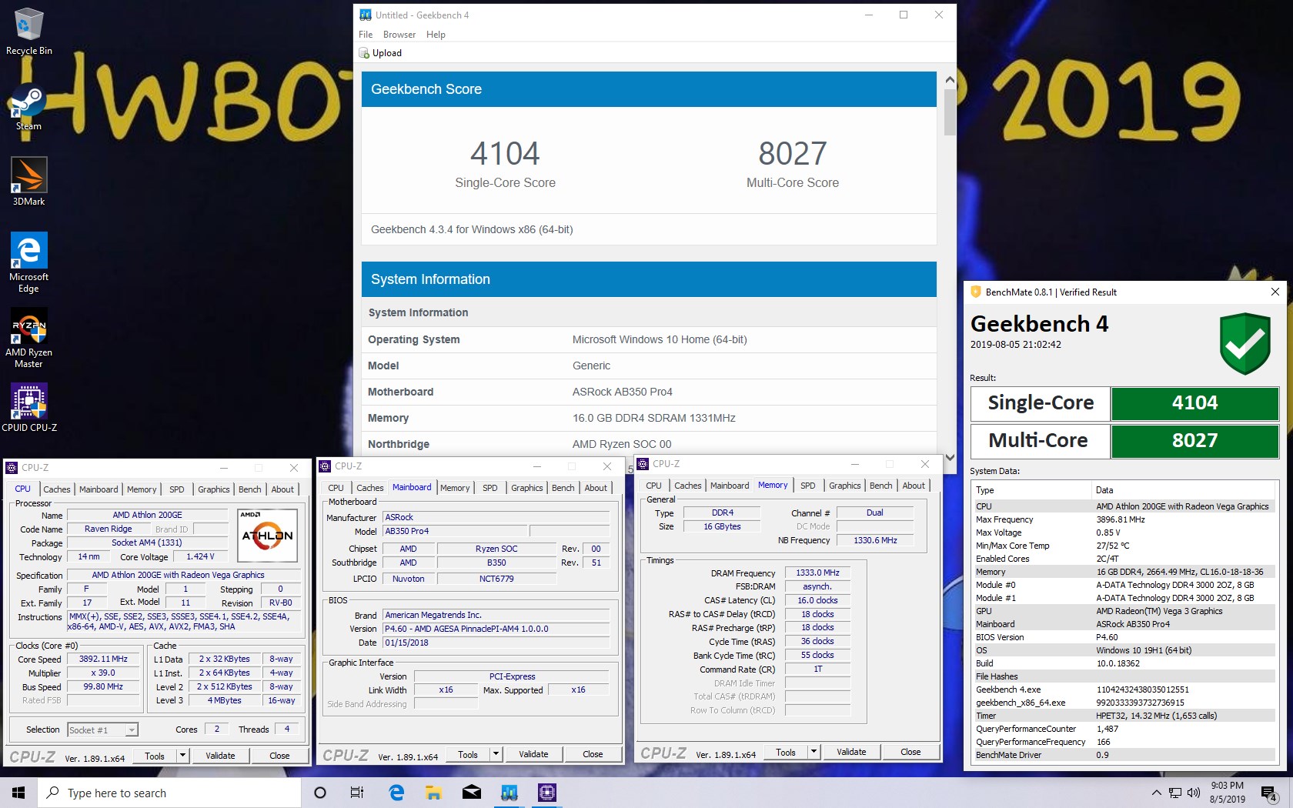
Task: Open File Explorer from the taskbar
Action: tap(433, 793)
